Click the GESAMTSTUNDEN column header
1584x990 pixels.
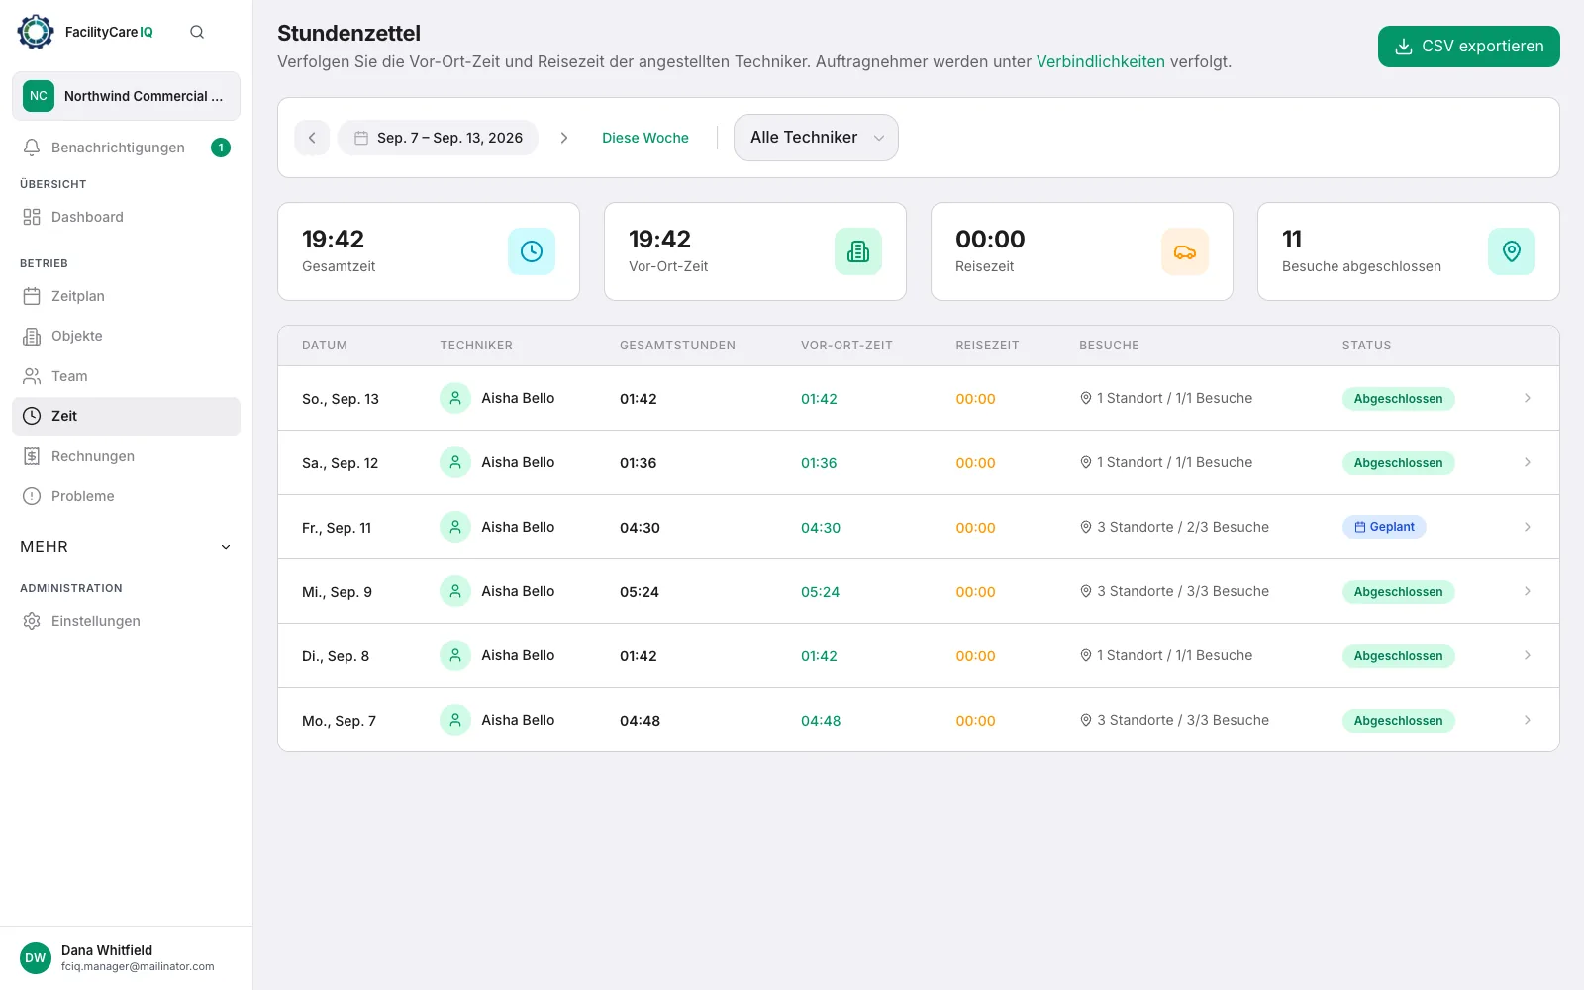coord(677,346)
